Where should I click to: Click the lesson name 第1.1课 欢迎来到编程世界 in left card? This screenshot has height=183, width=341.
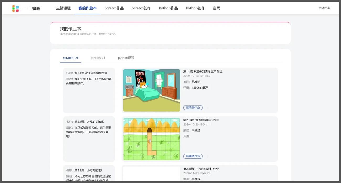click(x=91, y=73)
